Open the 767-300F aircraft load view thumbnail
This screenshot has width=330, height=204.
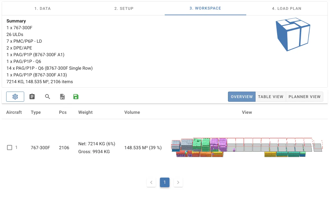coord(247,148)
